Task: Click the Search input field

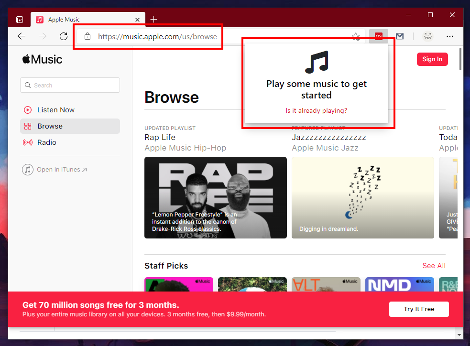Action: [70, 85]
